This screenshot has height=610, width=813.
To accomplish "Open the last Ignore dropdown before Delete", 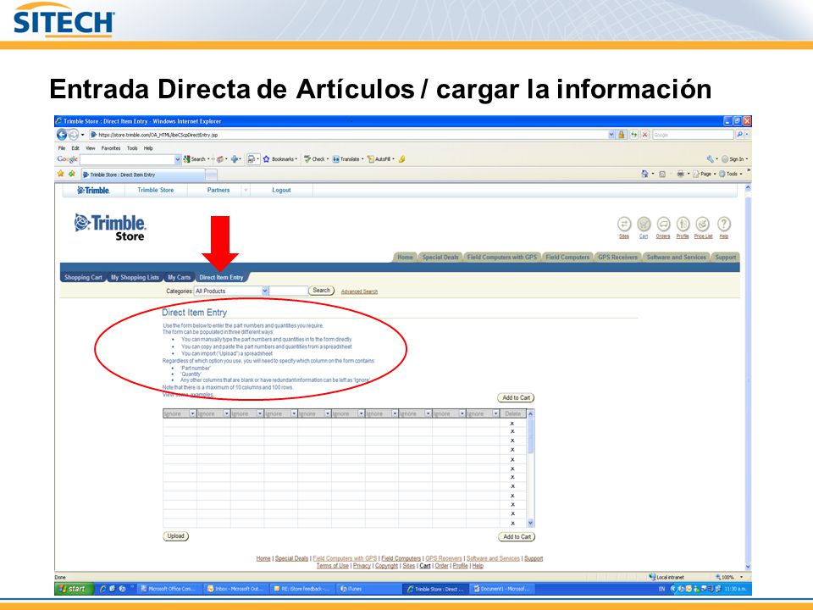I will [495, 413].
